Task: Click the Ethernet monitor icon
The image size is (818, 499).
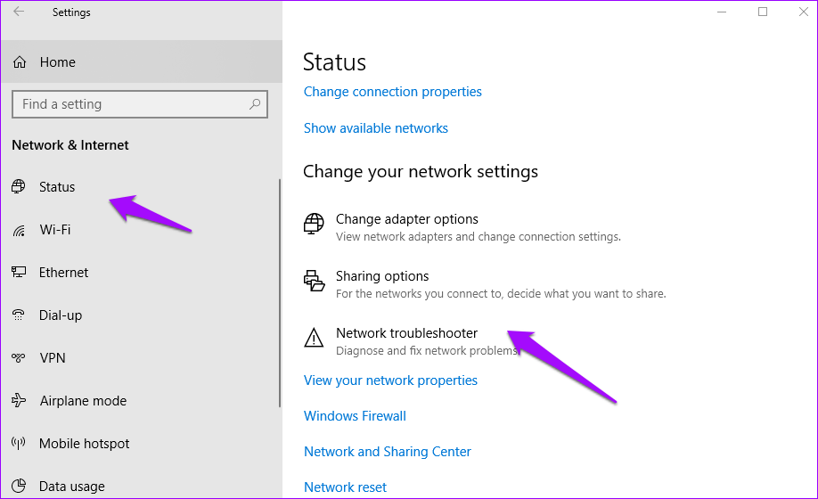Action: coord(19,273)
